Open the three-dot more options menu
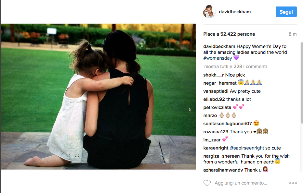Screen dimensions: 303x193 [x=293, y=183]
